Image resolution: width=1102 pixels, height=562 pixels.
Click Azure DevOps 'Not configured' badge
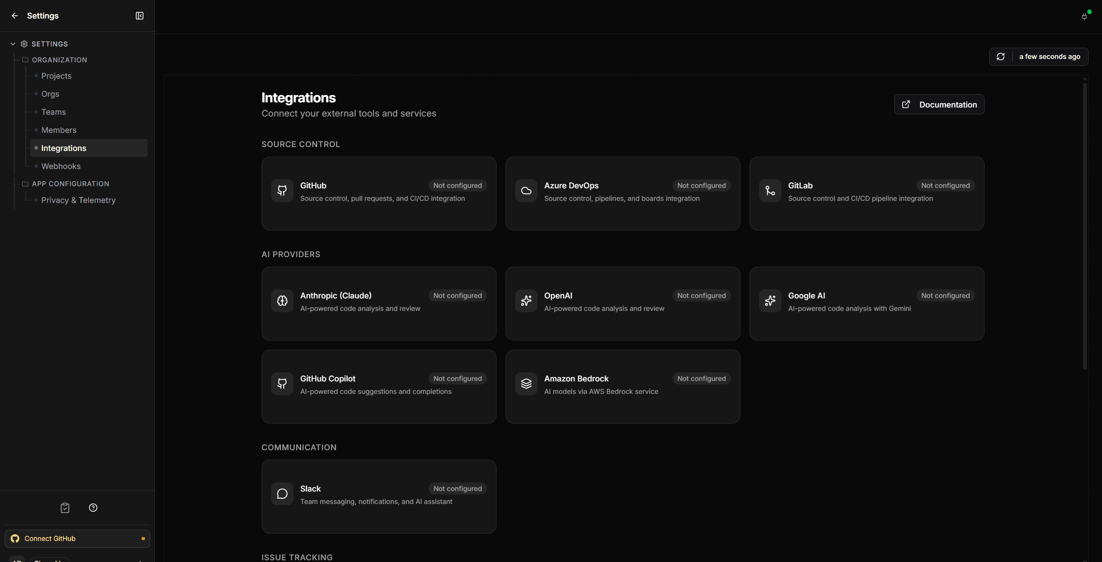click(701, 185)
